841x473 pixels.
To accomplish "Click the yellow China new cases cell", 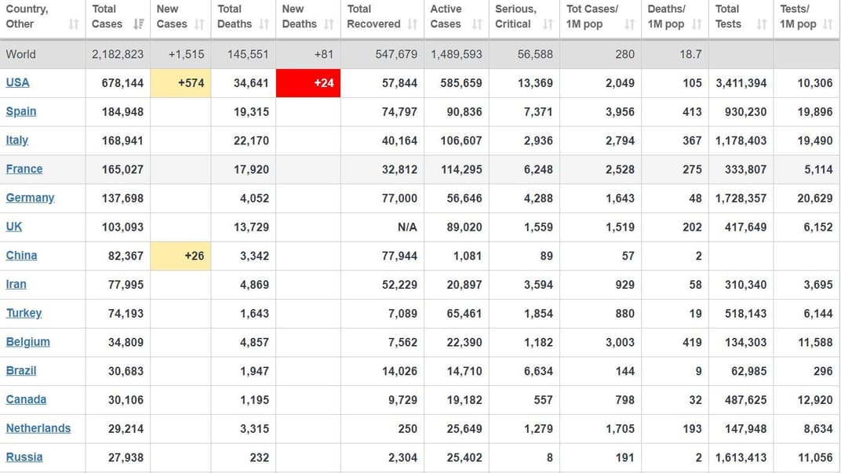I will click(180, 256).
